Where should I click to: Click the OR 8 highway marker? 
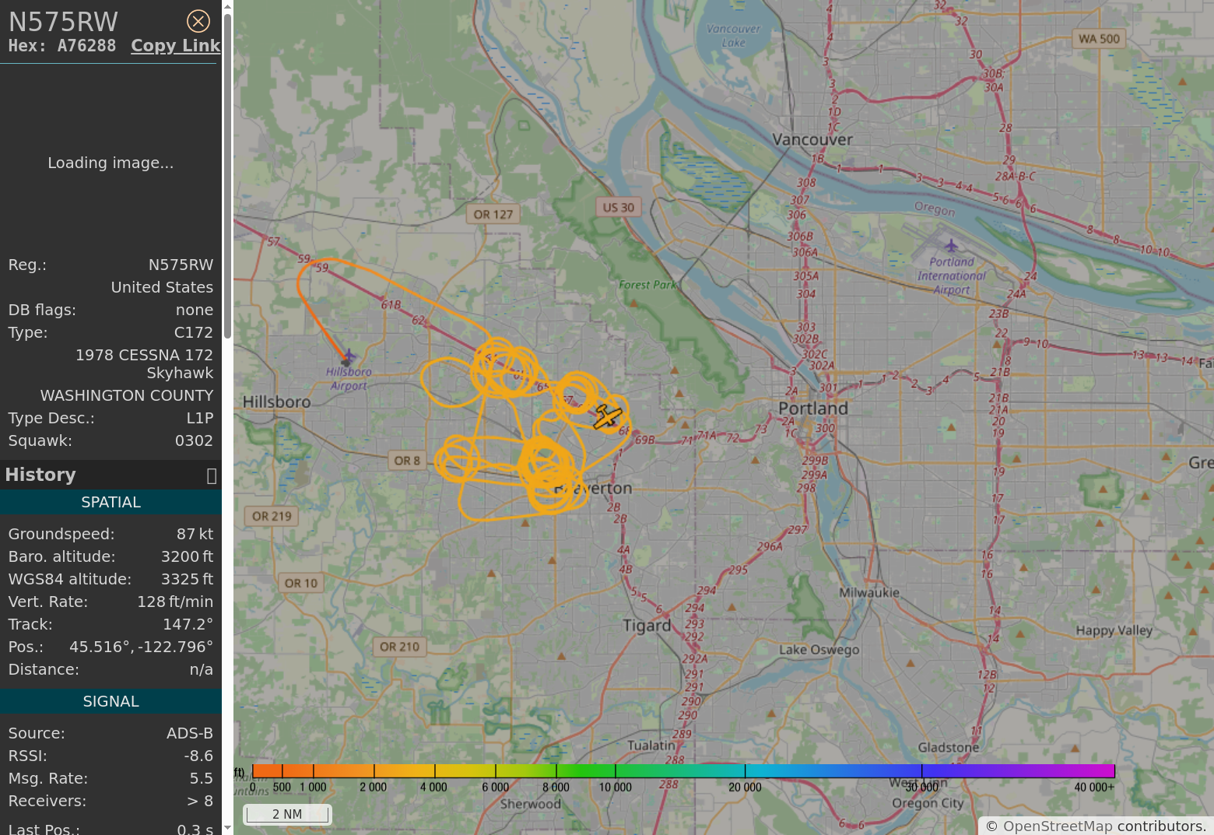(x=407, y=461)
